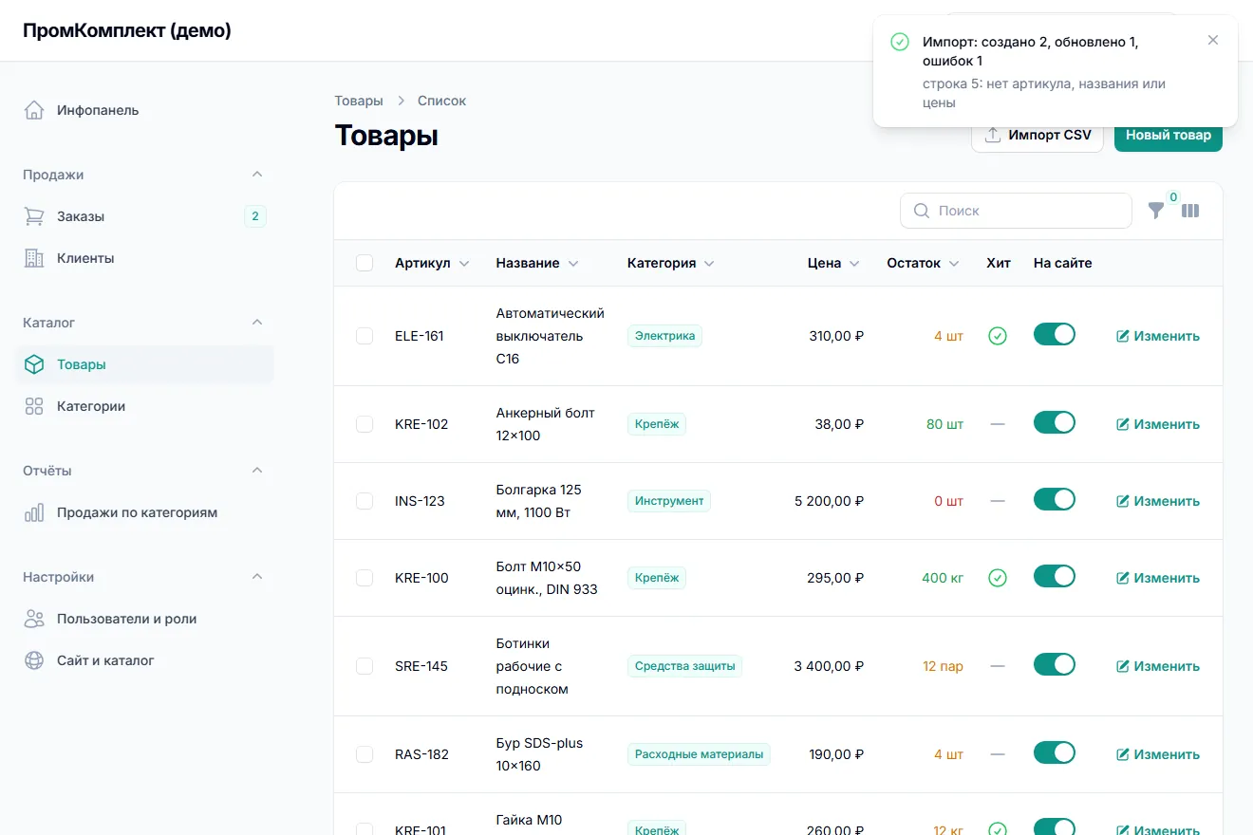This screenshot has width=1253, height=835.
Task: Click Изменить for RAS-182
Action: (x=1158, y=754)
